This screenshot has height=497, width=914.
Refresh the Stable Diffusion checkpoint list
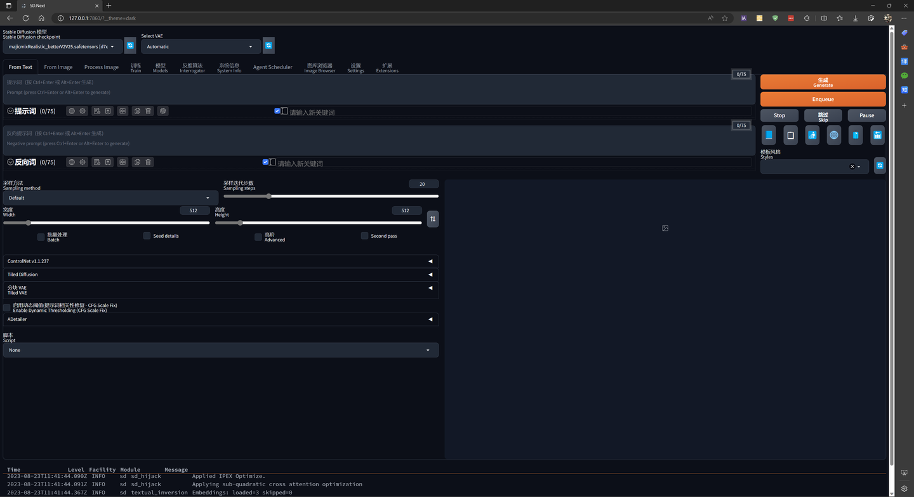tap(130, 46)
